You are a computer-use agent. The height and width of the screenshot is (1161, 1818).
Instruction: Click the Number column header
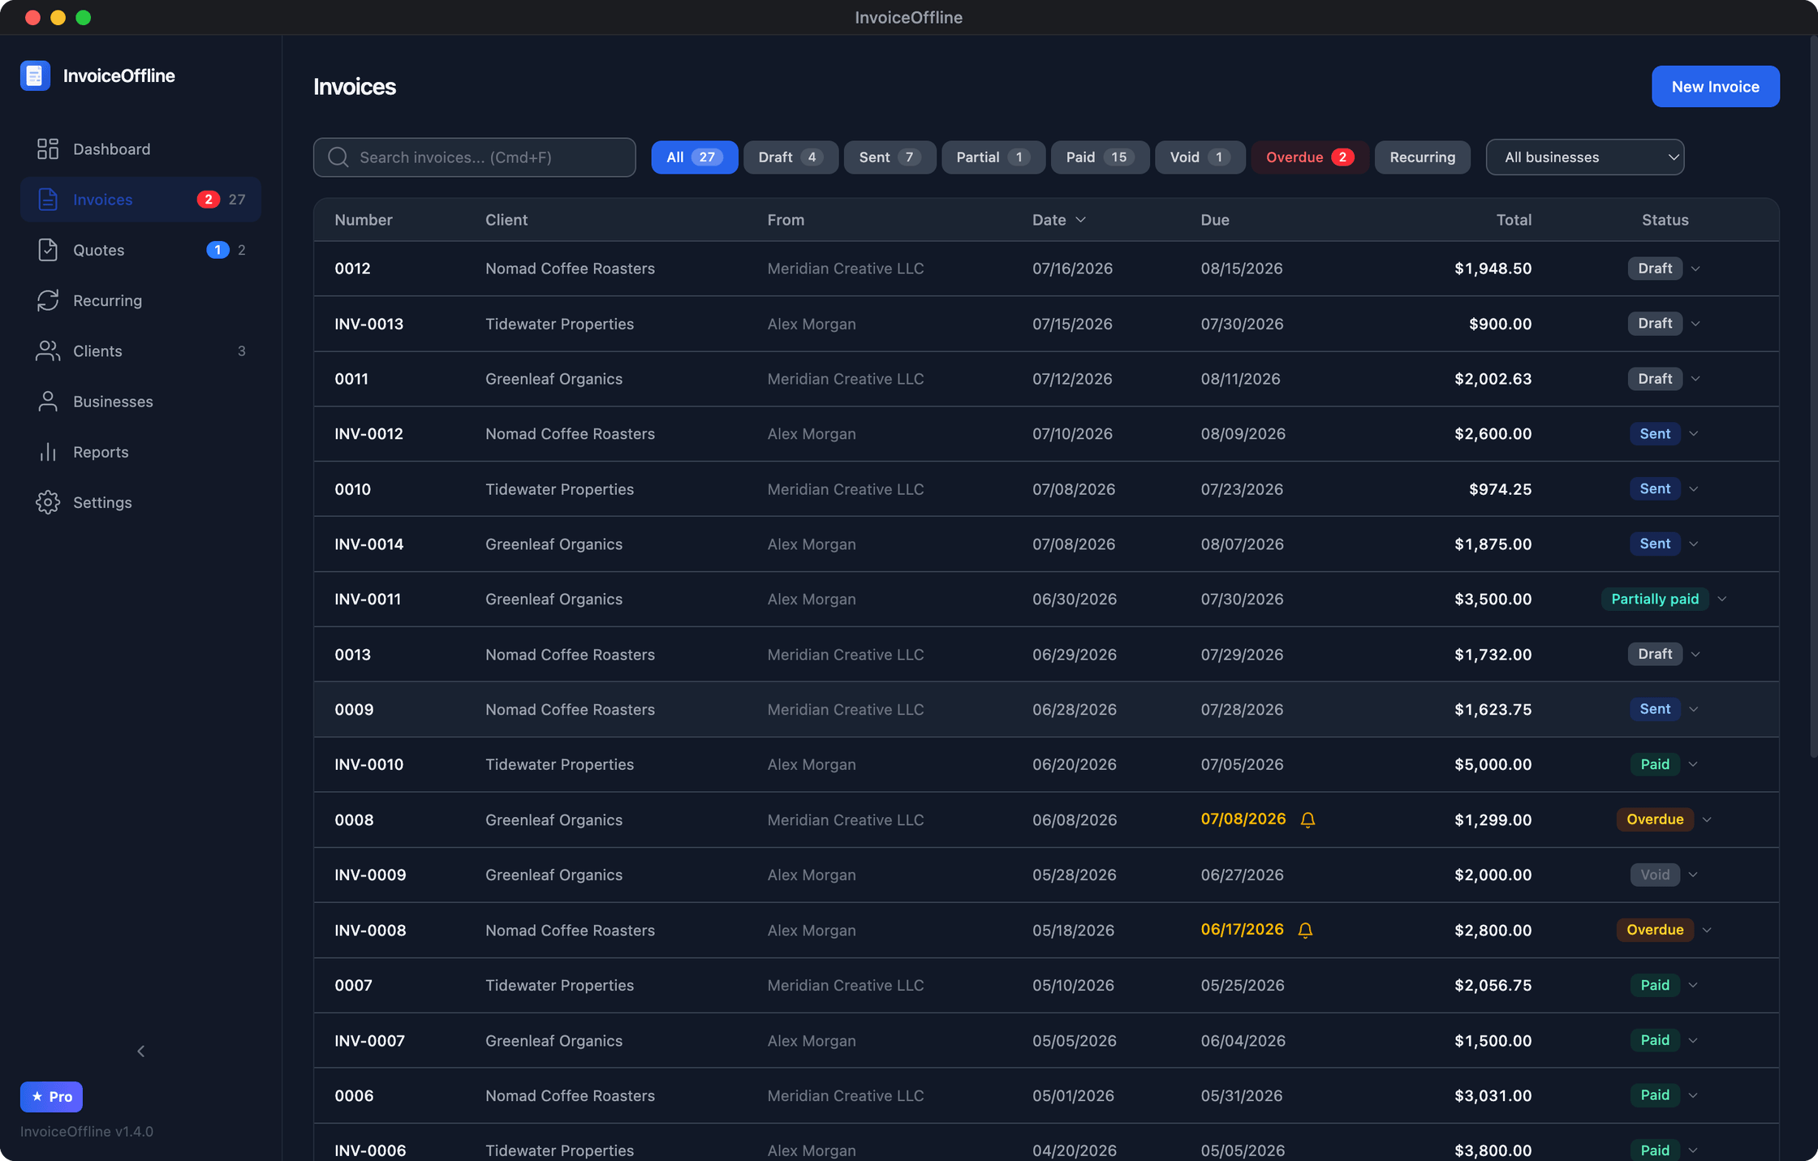point(364,220)
